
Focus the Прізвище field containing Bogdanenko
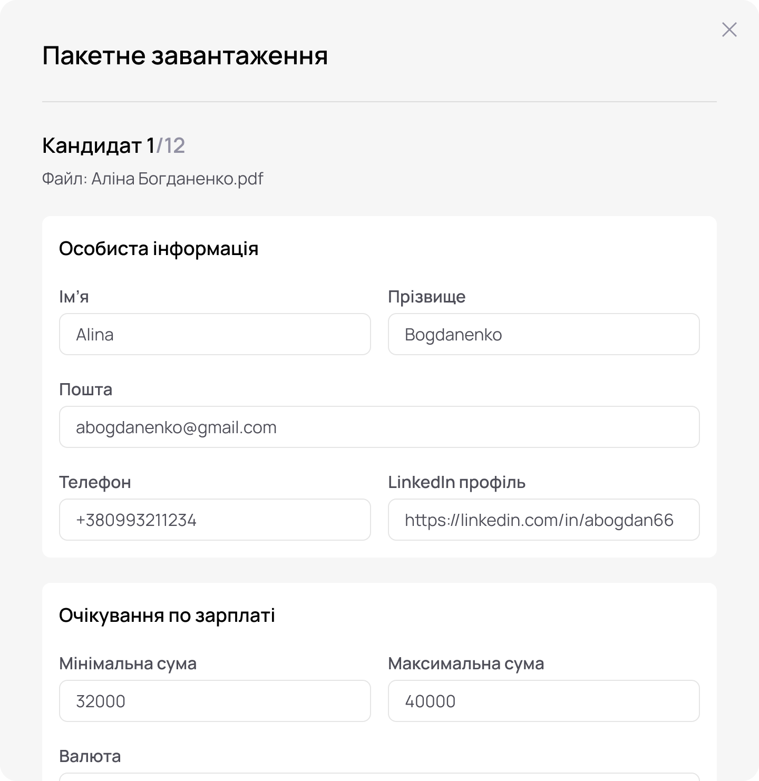pyautogui.click(x=543, y=334)
